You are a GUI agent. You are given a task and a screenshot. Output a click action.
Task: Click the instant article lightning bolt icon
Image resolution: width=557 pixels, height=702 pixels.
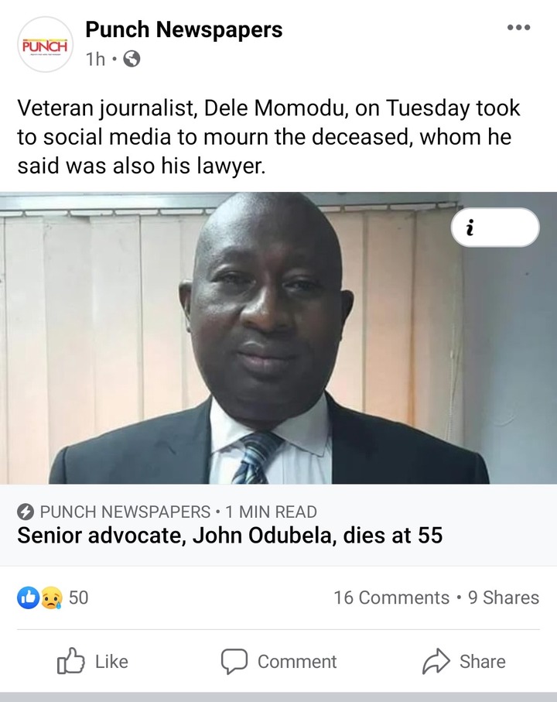(x=26, y=512)
